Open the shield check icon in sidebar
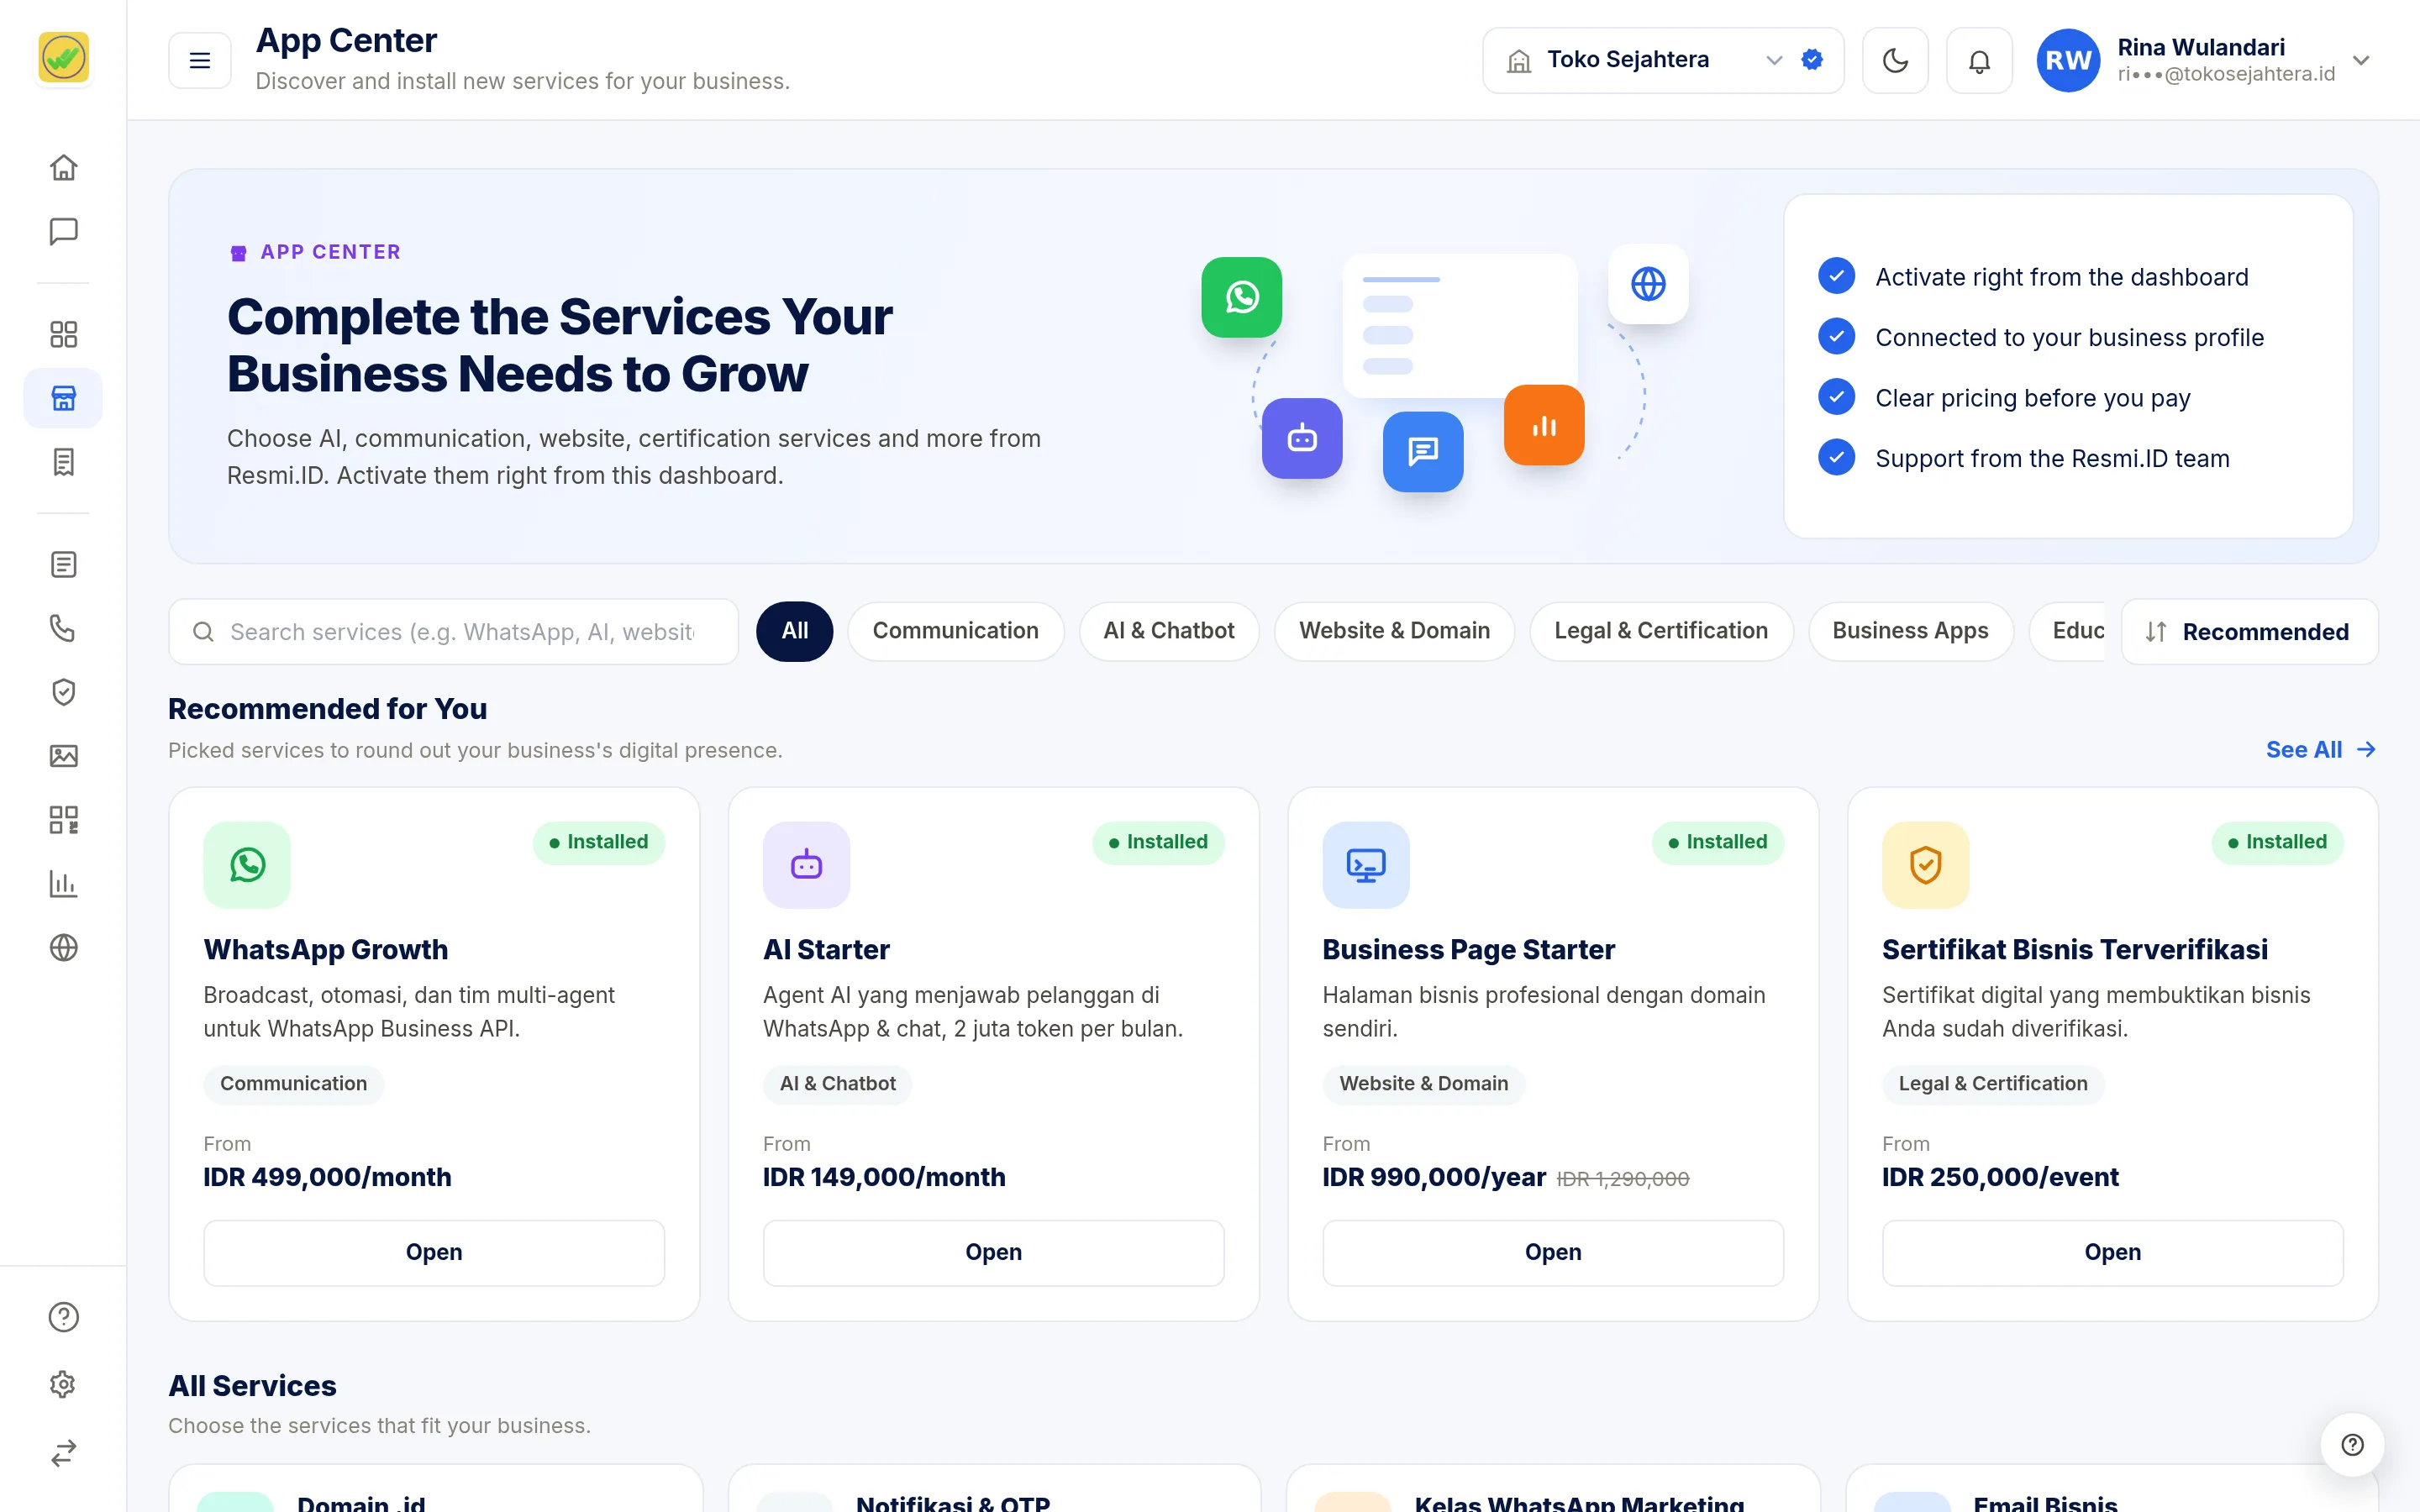 pyautogui.click(x=63, y=692)
